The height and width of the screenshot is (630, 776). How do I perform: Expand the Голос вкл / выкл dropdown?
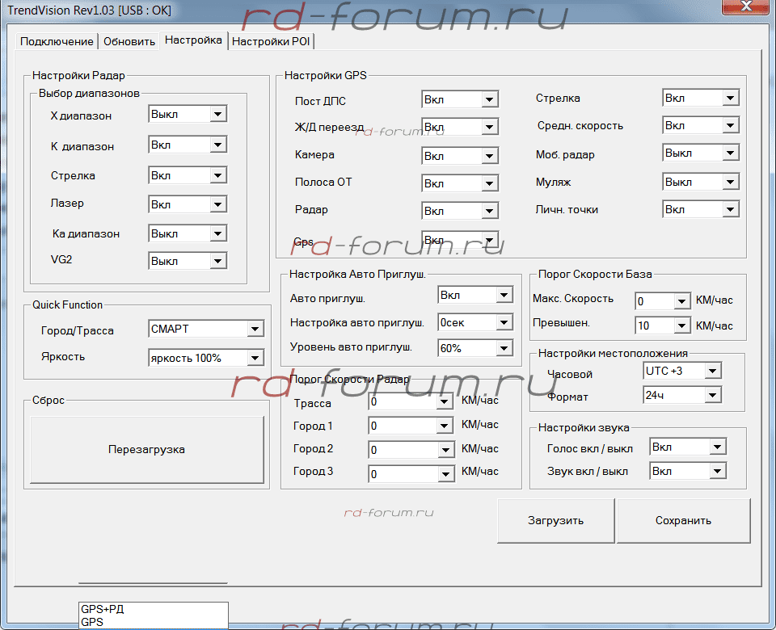tap(717, 447)
